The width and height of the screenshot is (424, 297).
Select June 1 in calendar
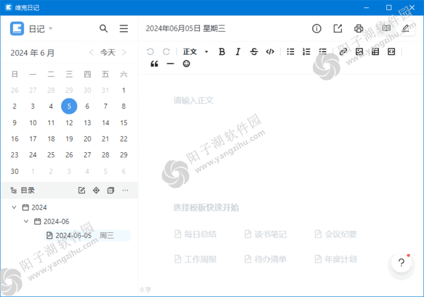pyautogui.click(x=124, y=90)
